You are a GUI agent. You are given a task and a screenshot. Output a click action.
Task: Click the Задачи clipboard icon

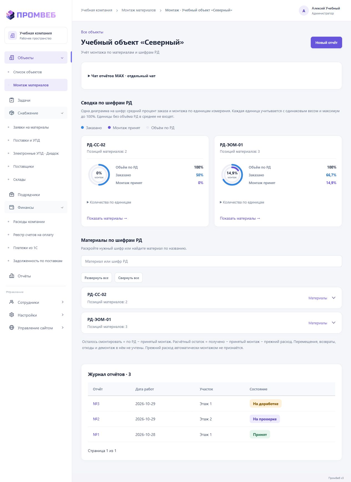tap(12, 100)
